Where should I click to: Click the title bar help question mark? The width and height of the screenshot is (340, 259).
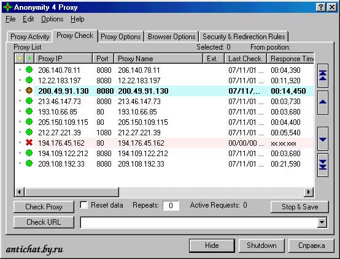[x=321, y=7]
